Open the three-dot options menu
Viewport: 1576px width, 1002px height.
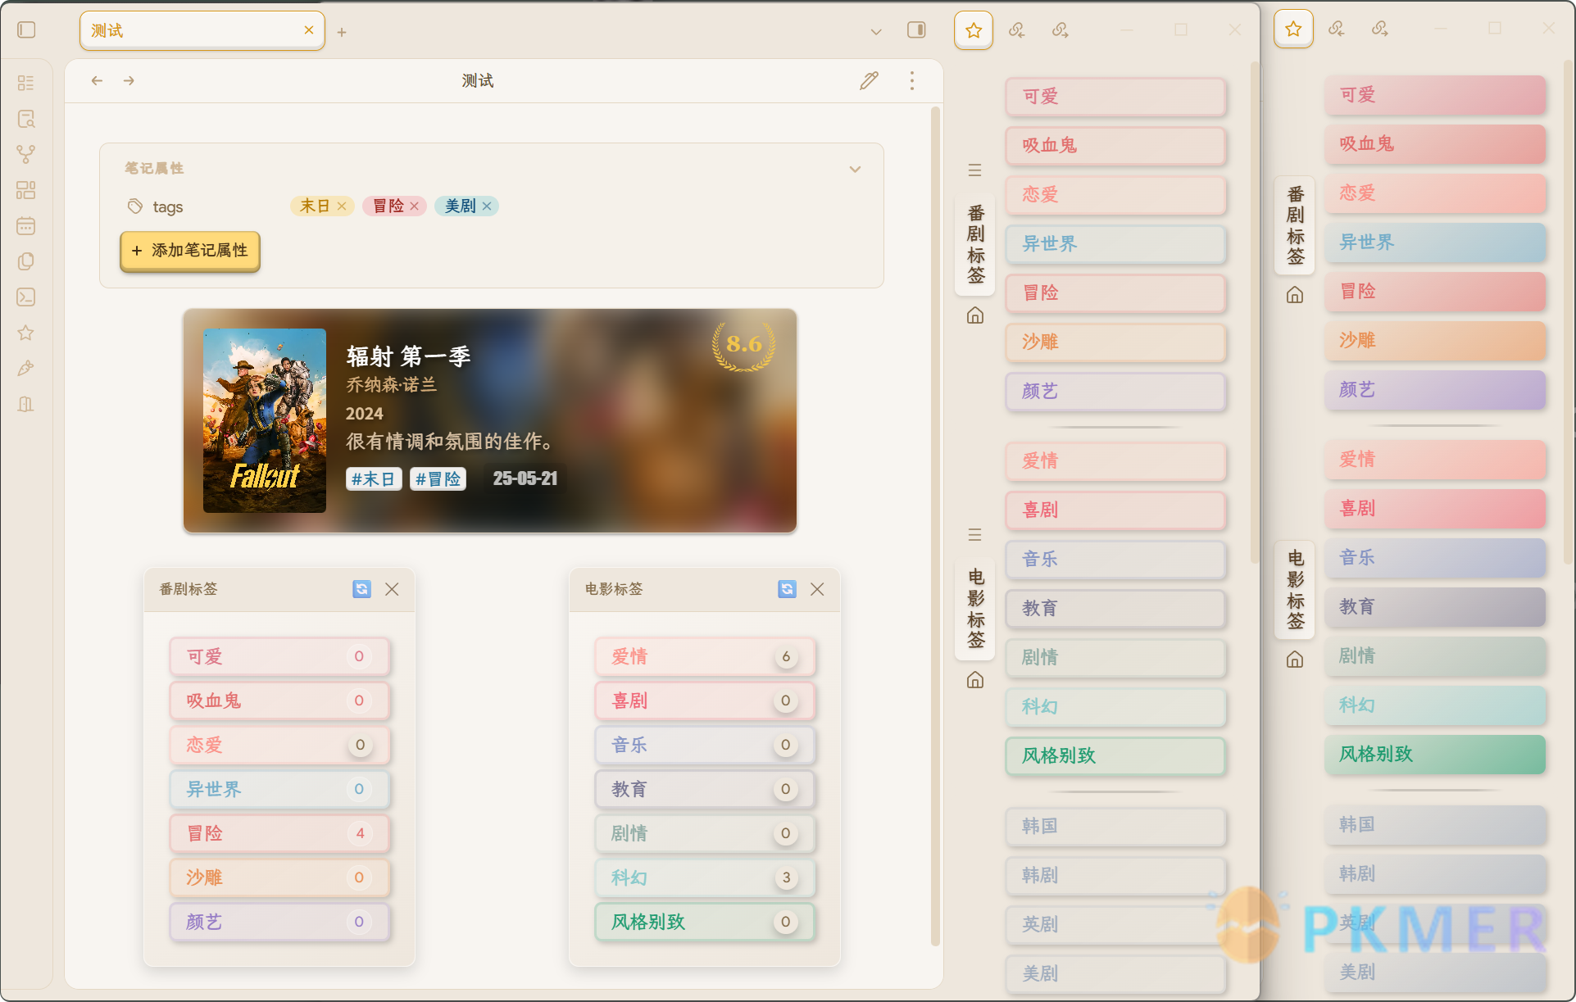coord(911,80)
